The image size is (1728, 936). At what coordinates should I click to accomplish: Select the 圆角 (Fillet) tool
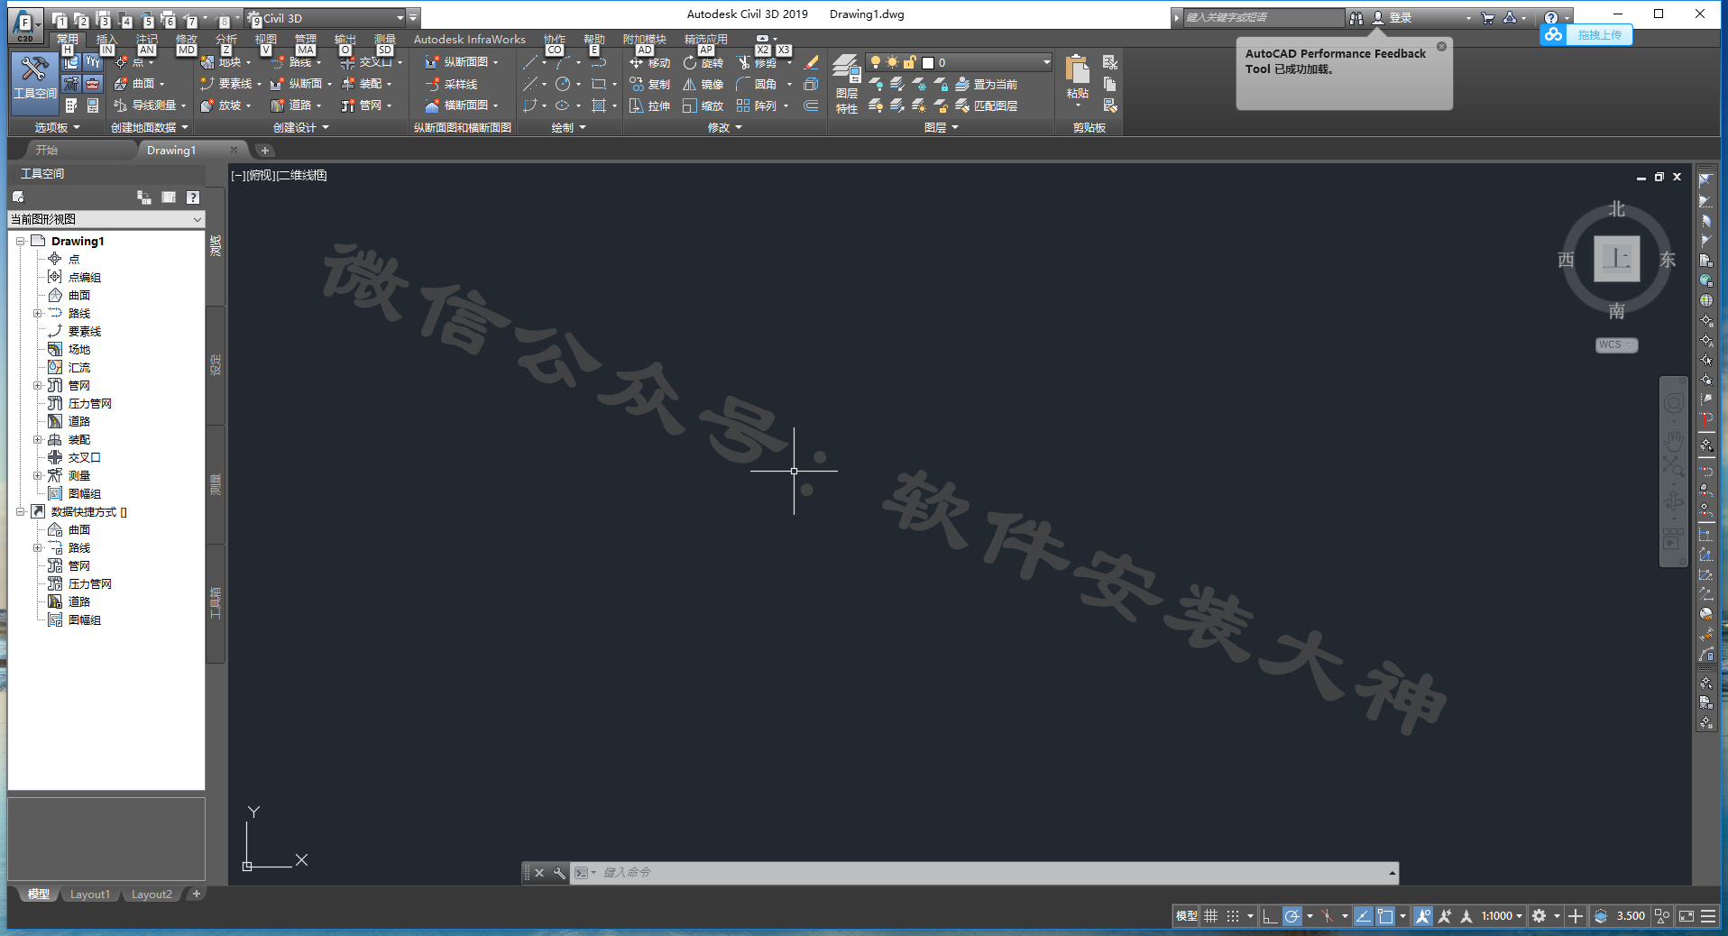point(757,84)
